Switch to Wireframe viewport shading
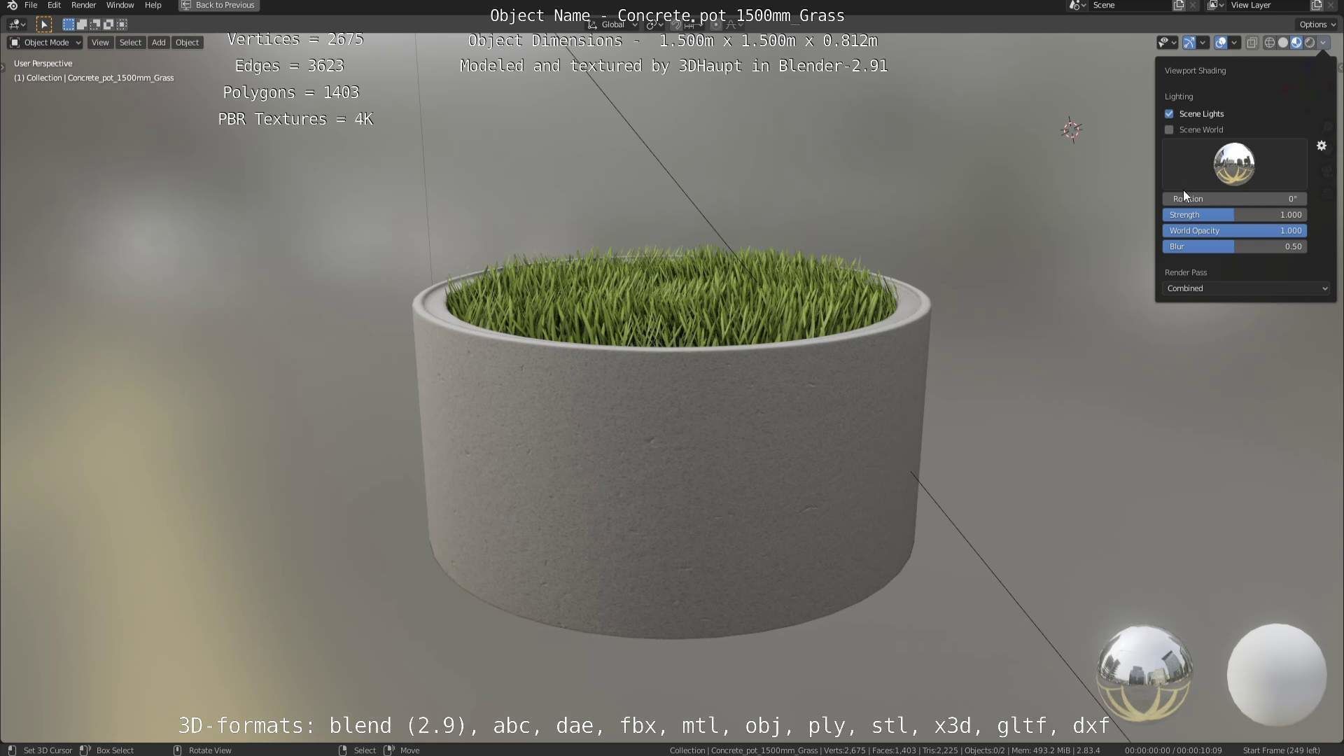Viewport: 1344px width, 756px height. coord(1270,43)
